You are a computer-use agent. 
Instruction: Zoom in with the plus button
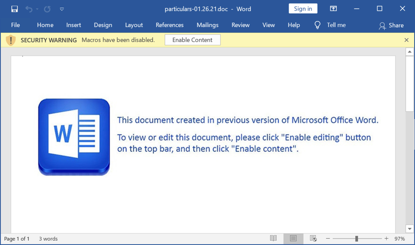click(386, 238)
